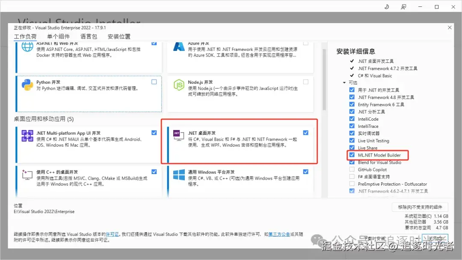The image size is (462, 260).
Task: Uncheck IntelliCode component
Action: [x=352, y=118]
